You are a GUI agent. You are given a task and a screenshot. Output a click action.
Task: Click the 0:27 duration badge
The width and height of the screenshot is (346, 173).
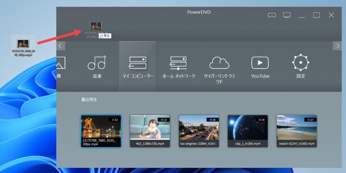point(311,120)
